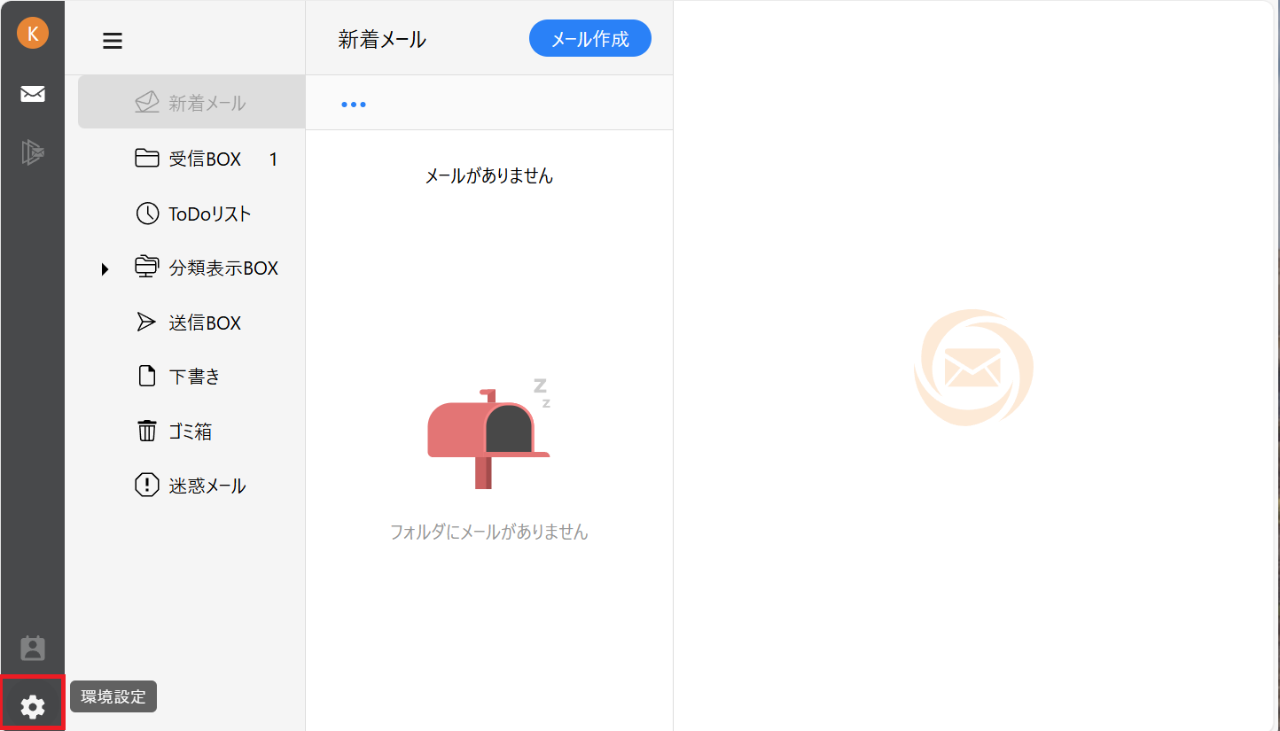Click the ToDoリスト clock icon
This screenshot has height=731, width=1280.
(x=146, y=214)
